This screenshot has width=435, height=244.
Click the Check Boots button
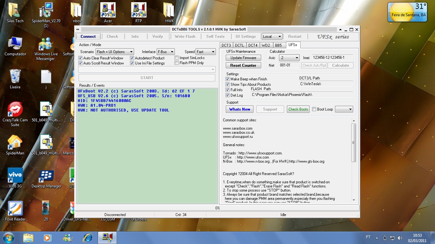(298, 109)
